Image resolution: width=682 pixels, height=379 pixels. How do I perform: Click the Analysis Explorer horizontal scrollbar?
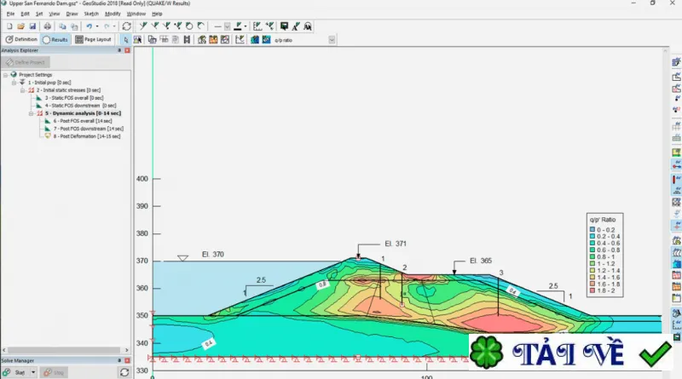(x=65, y=350)
